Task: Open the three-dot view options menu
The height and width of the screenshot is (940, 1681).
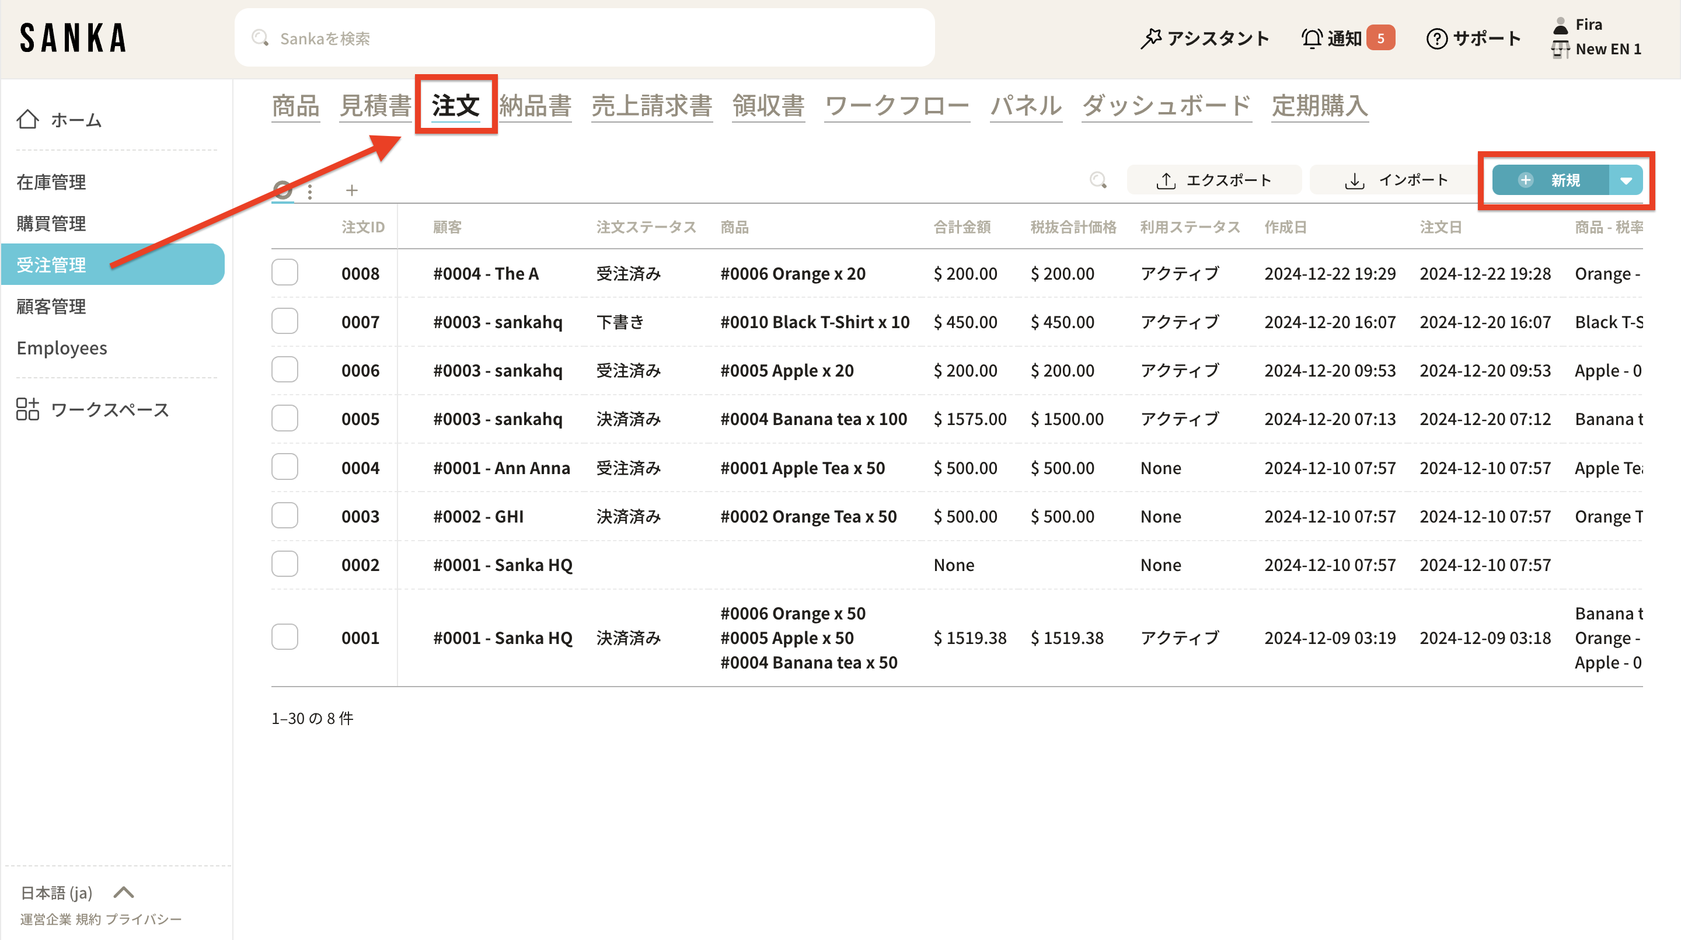Action: pyautogui.click(x=310, y=192)
